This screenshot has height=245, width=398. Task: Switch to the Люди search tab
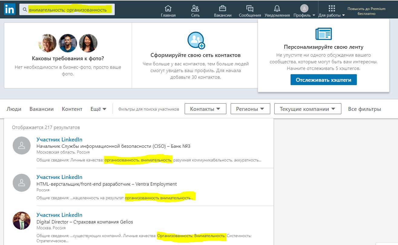point(14,109)
